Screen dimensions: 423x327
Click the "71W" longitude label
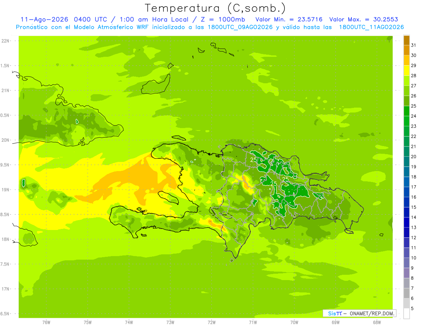(x=253, y=322)
